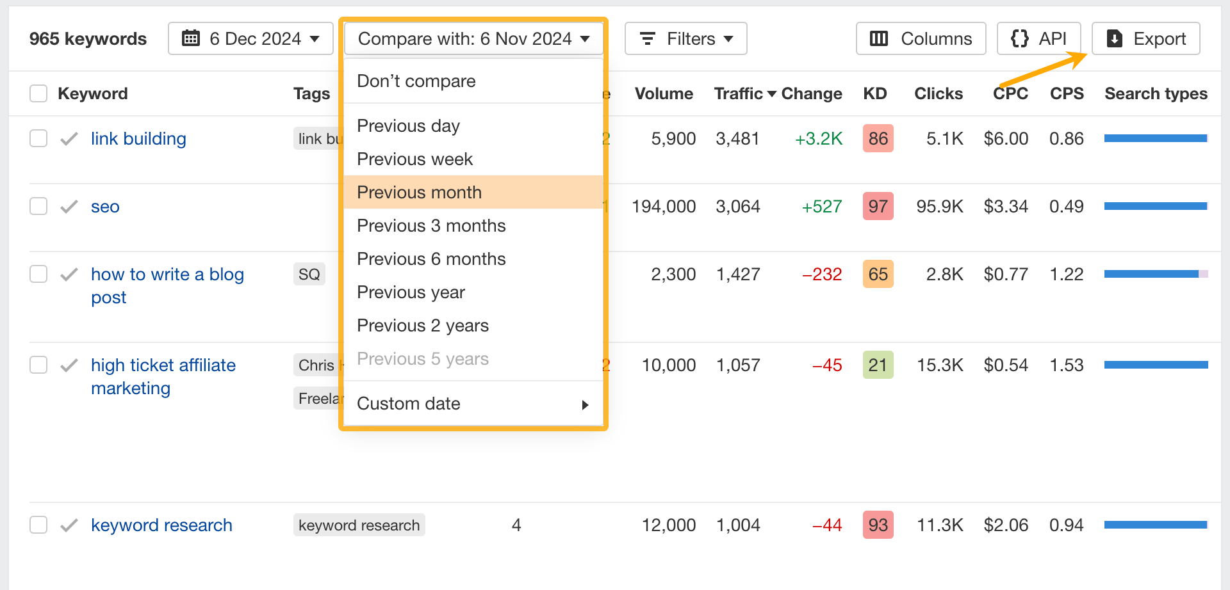
Task: Click the API curly braces icon
Action: point(1019,38)
